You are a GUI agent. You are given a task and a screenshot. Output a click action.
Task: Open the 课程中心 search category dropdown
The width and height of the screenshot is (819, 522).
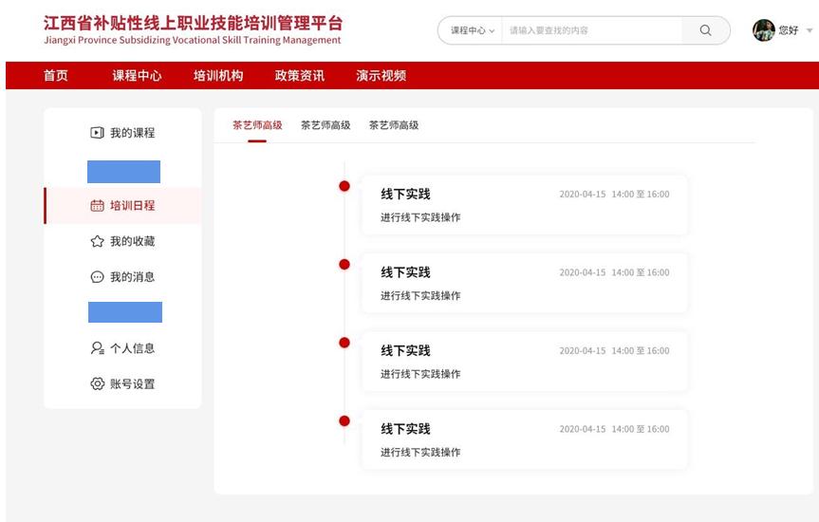click(473, 30)
